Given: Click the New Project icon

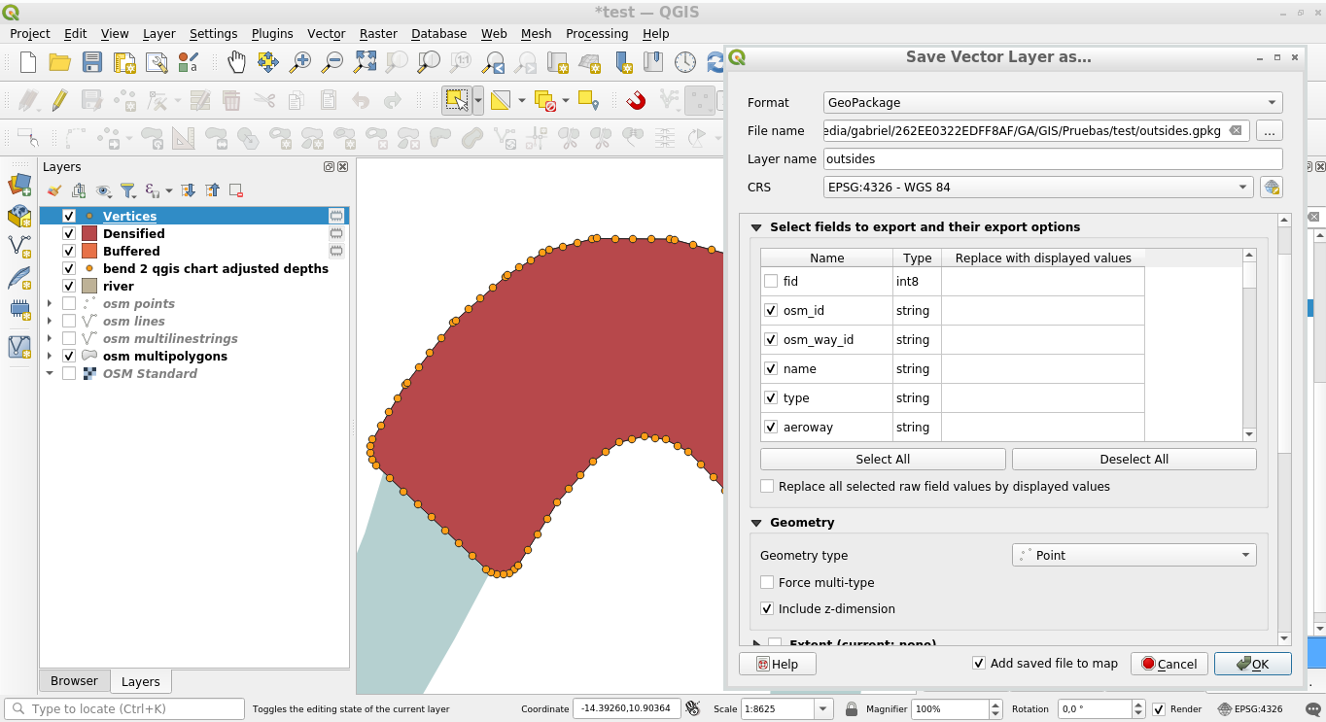Looking at the screenshot, I should 28,62.
